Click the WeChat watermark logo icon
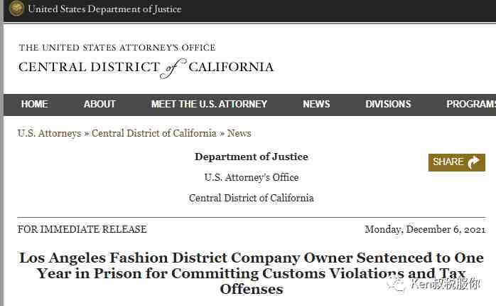The width and height of the screenshot is (496, 306). pos(395,284)
